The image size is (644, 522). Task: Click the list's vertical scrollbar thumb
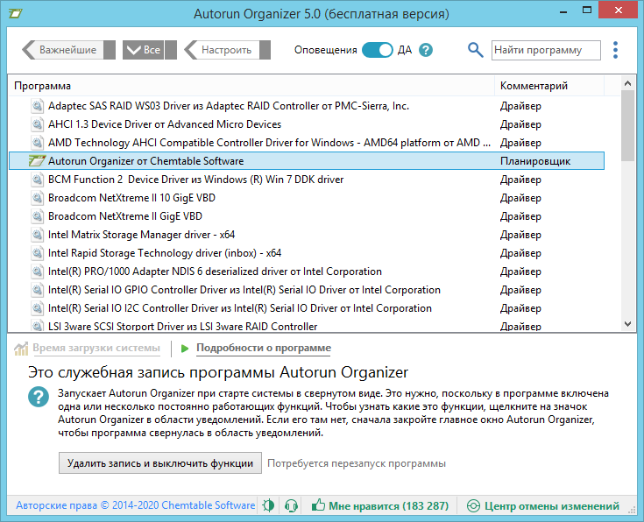tap(627, 125)
